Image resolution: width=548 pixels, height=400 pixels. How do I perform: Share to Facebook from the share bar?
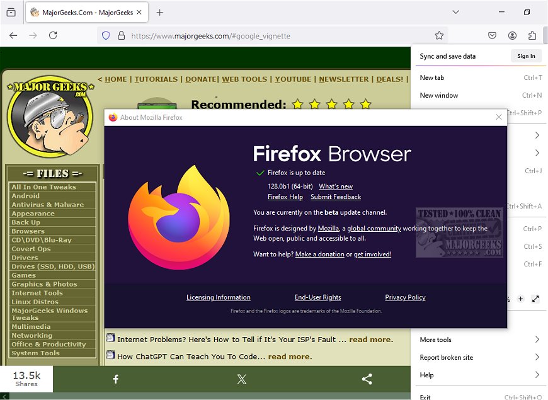pos(116,379)
